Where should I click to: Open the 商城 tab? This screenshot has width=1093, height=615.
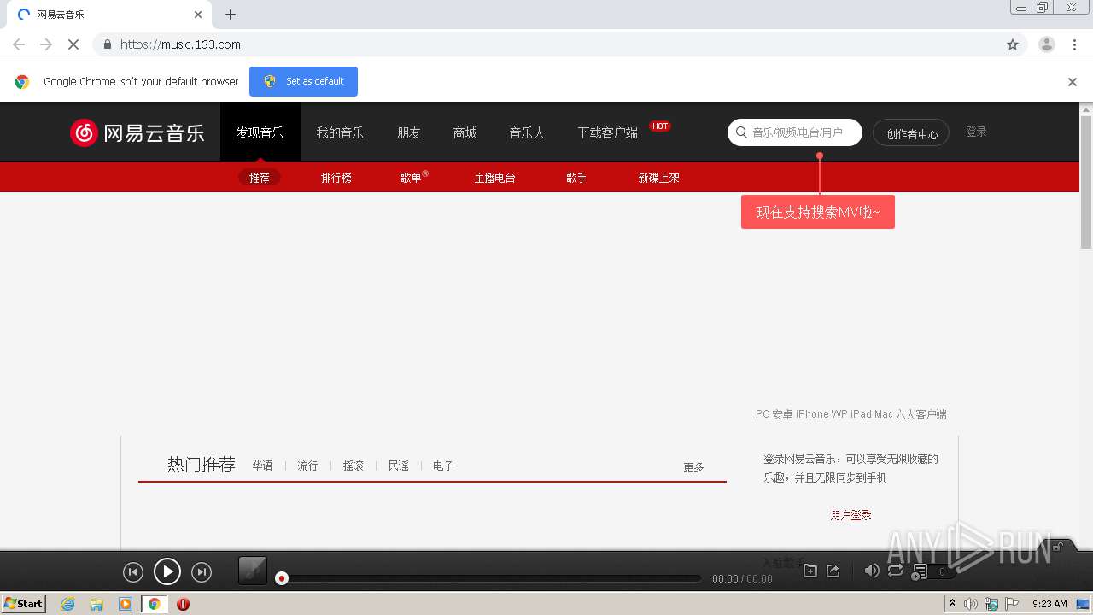pyautogui.click(x=465, y=132)
